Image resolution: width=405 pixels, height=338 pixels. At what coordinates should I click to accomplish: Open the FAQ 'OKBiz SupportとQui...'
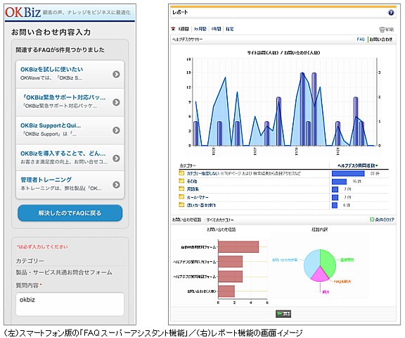click(x=70, y=130)
